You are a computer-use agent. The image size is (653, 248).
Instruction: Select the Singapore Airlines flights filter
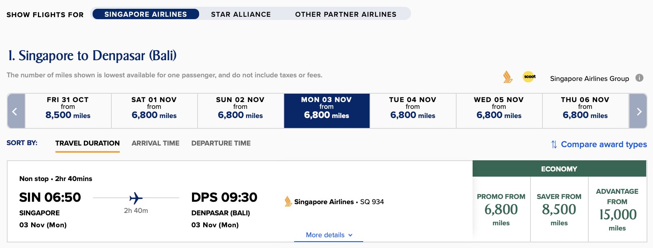[x=146, y=14]
